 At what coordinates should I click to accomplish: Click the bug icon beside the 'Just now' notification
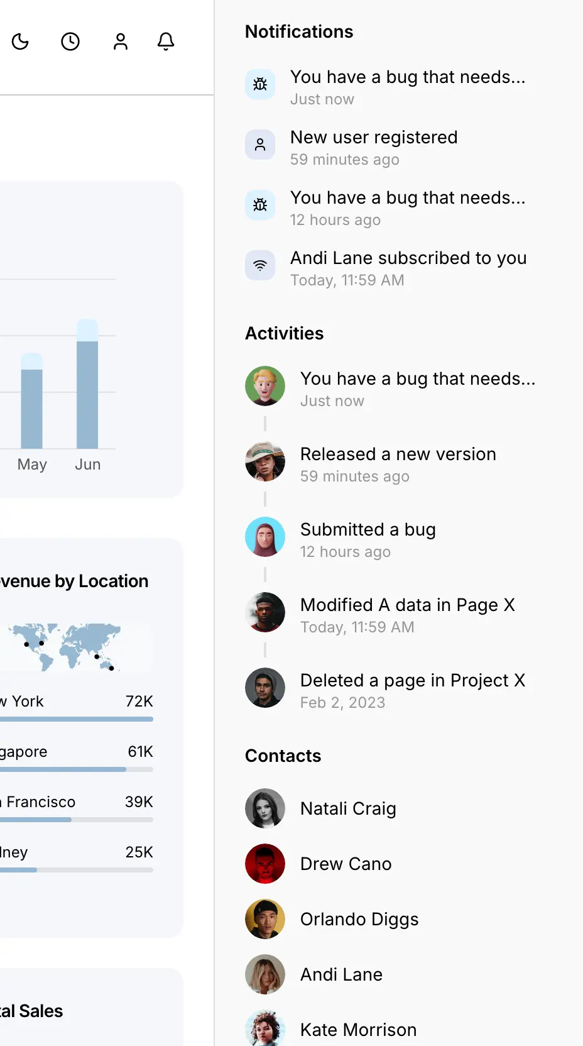tap(260, 84)
